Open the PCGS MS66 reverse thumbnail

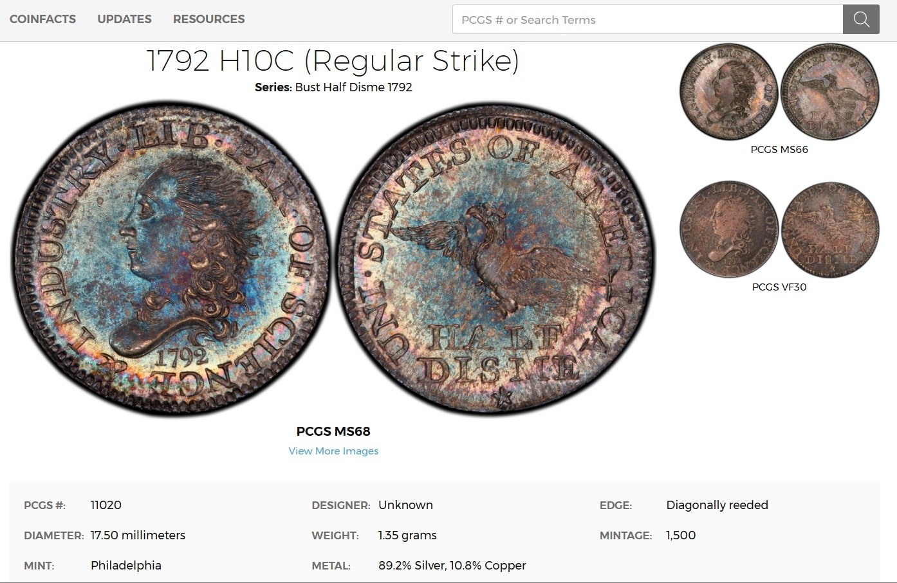tap(830, 92)
